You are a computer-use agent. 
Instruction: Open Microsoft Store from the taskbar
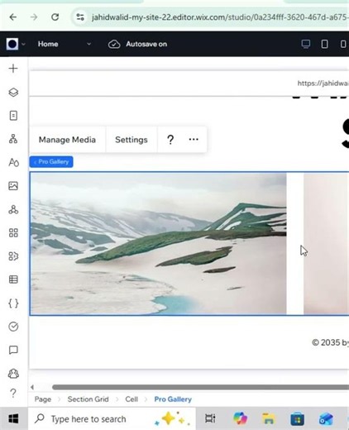(x=297, y=418)
